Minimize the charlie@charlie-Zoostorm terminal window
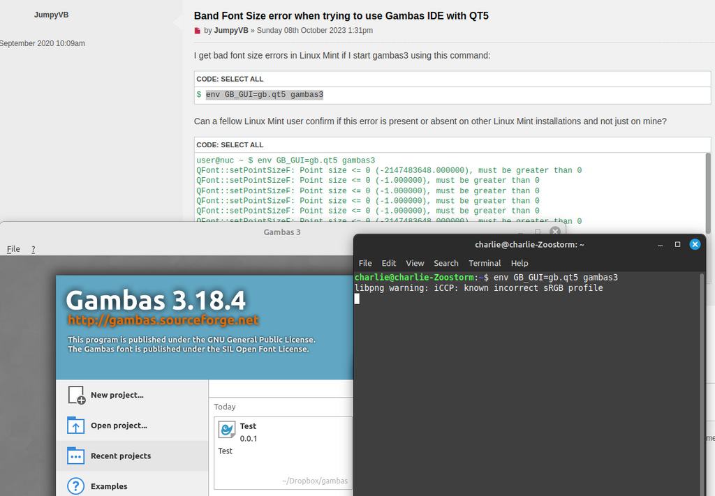 pos(660,245)
